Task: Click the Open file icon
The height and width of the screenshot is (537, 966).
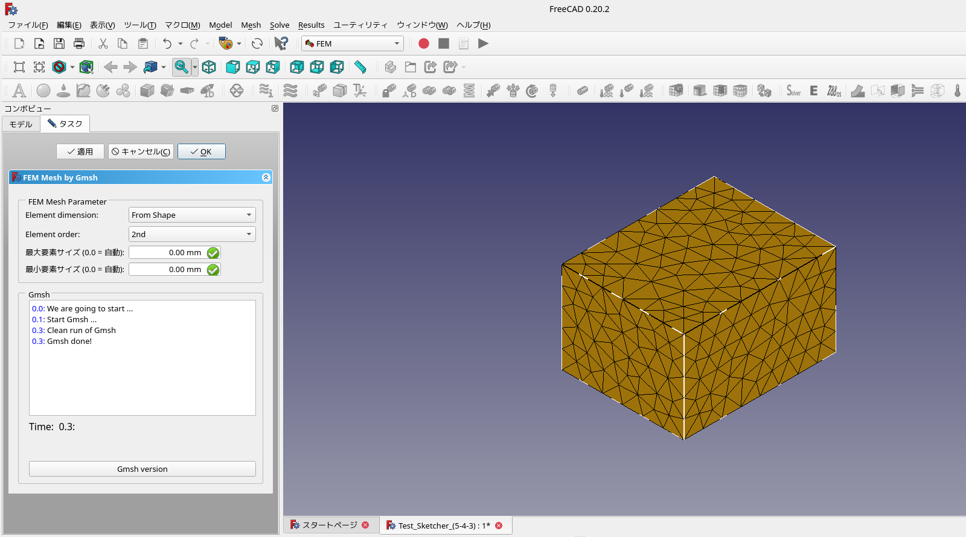Action: coord(39,43)
